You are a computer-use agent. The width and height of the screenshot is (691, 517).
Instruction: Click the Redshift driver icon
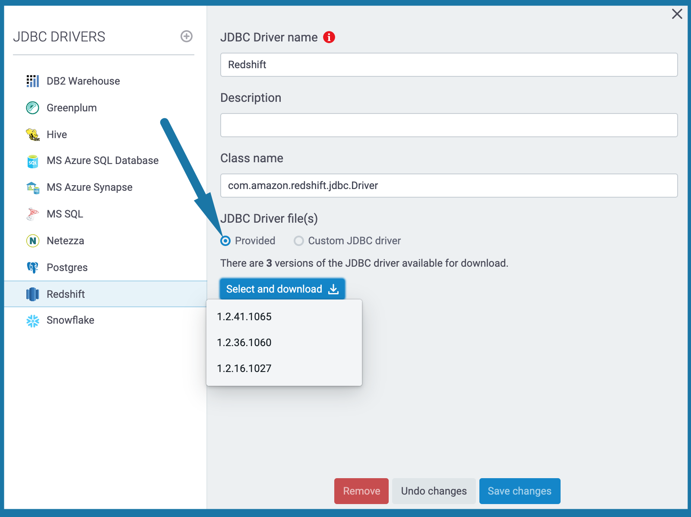pos(33,294)
